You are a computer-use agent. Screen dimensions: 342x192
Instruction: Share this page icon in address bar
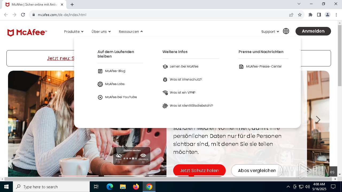pyautogui.click(x=291, y=15)
